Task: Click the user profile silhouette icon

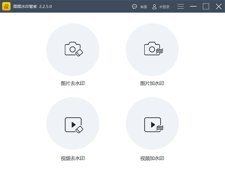Action: coord(154,7)
